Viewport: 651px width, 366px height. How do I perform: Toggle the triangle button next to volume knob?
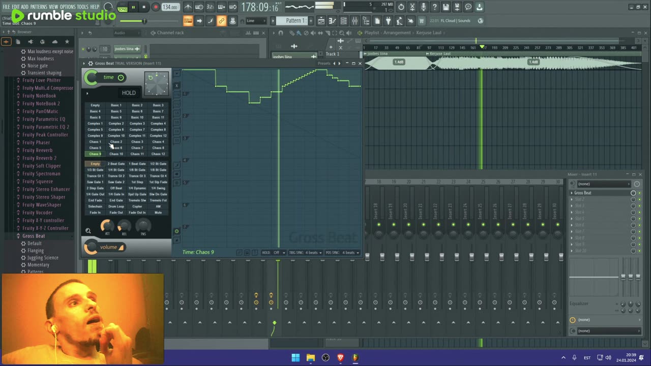click(121, 248)
